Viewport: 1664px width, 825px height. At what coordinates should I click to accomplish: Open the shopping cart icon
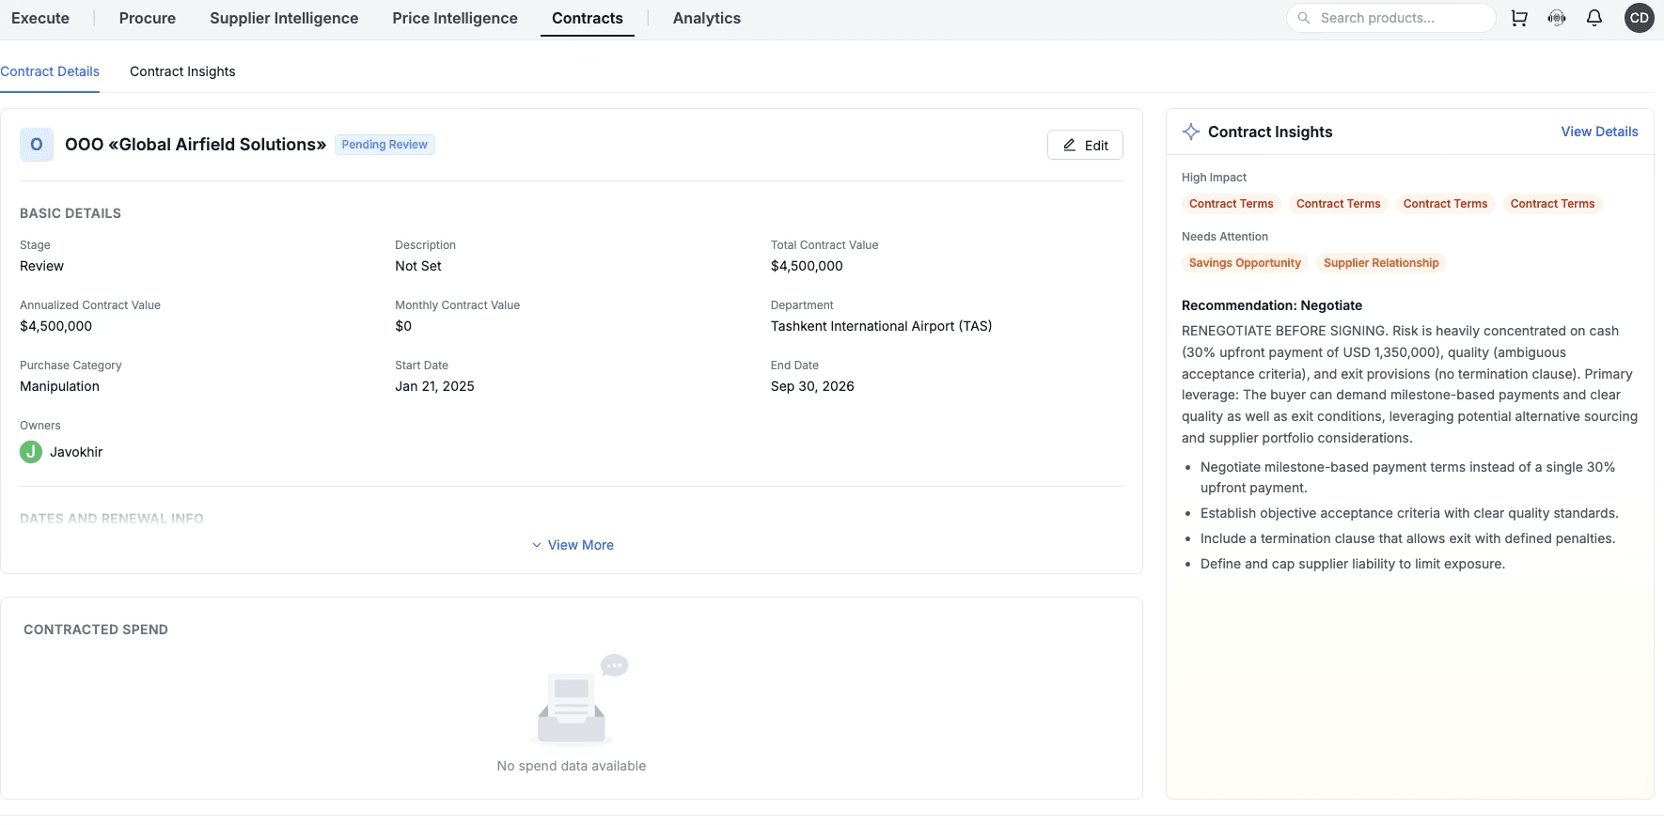(x=1519, y=18)
